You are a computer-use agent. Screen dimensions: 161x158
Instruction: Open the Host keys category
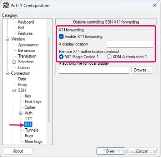pyautogui.click(x=33, y=102)
